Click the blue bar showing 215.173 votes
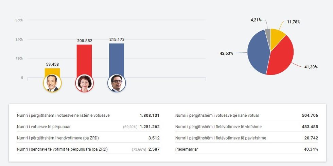Viewport: 333px width, 166px height. coord(117,59)
